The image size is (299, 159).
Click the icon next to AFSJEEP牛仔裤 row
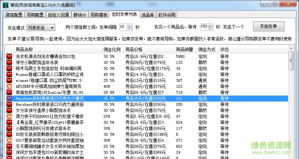(x=10, y=86)
